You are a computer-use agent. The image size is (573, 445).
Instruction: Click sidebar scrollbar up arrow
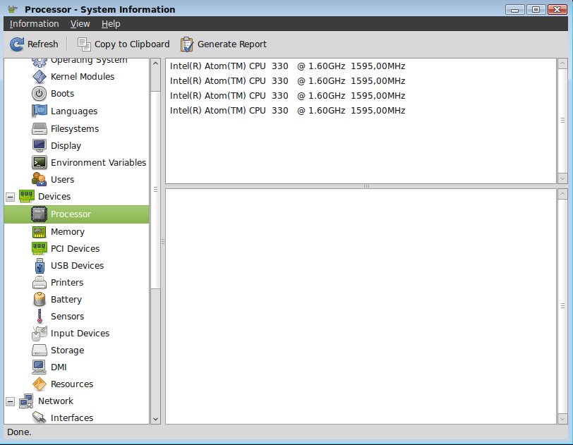coord(156,63)
